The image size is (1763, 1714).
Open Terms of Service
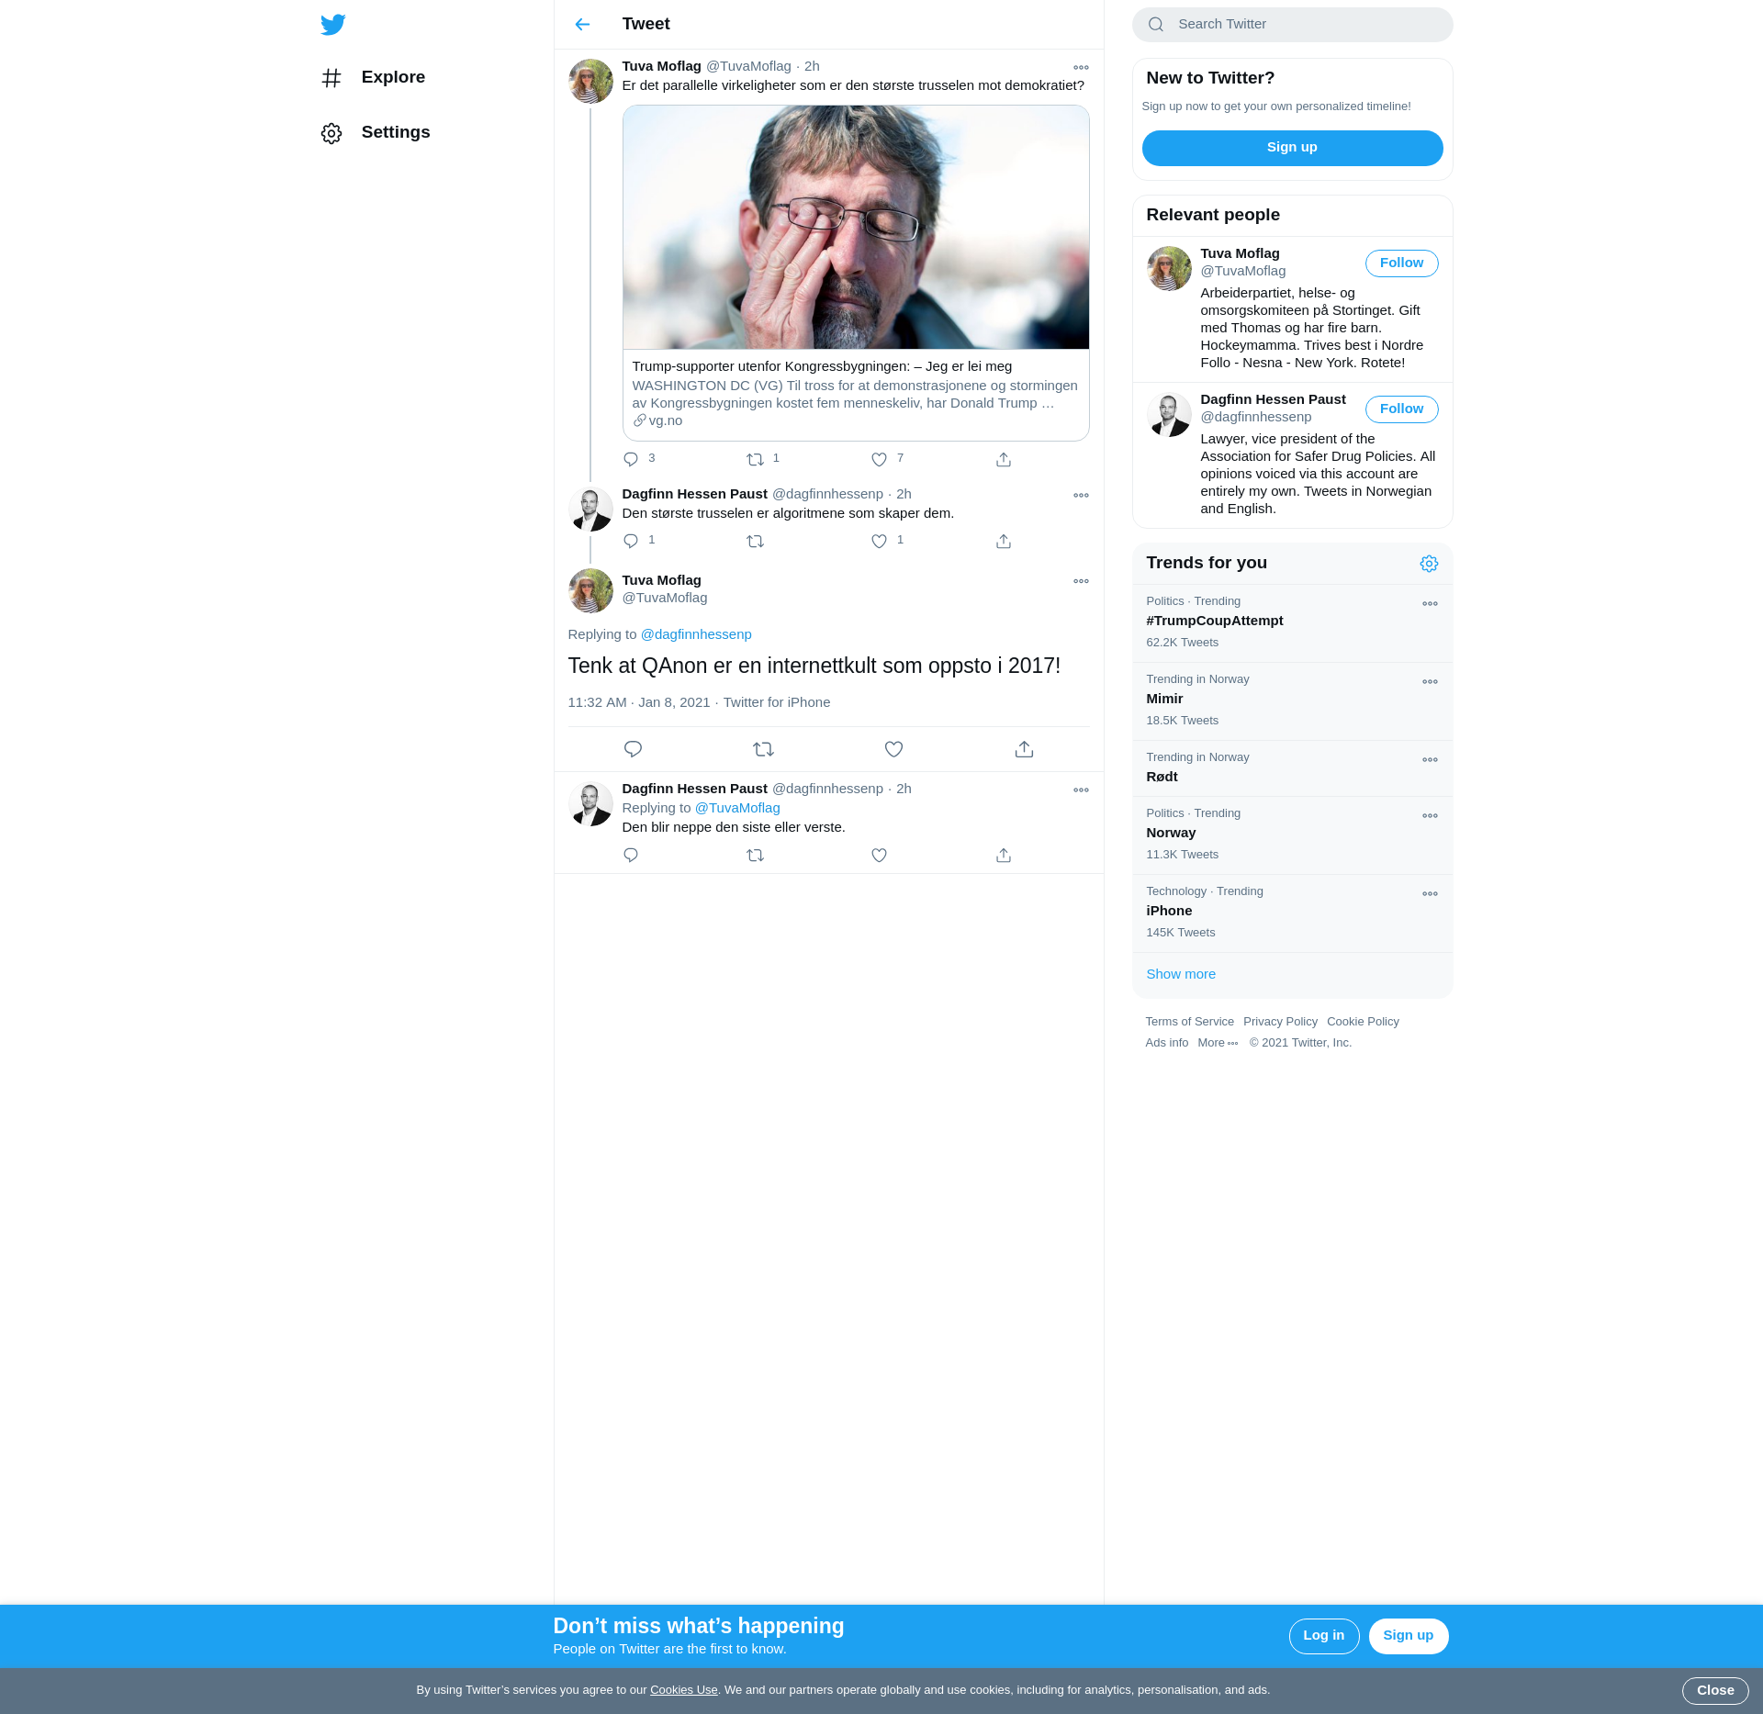click(1189, 1022)
